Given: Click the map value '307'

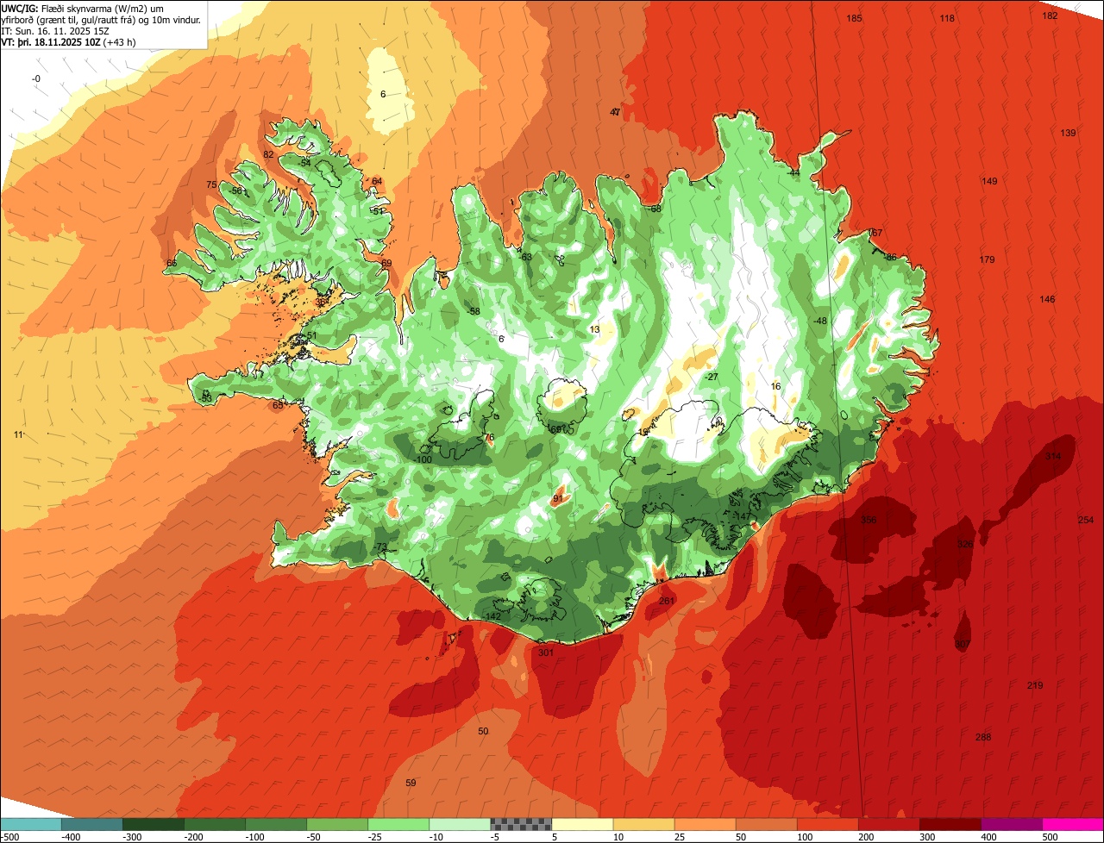Looking at the screenshot, I should 962,644.
